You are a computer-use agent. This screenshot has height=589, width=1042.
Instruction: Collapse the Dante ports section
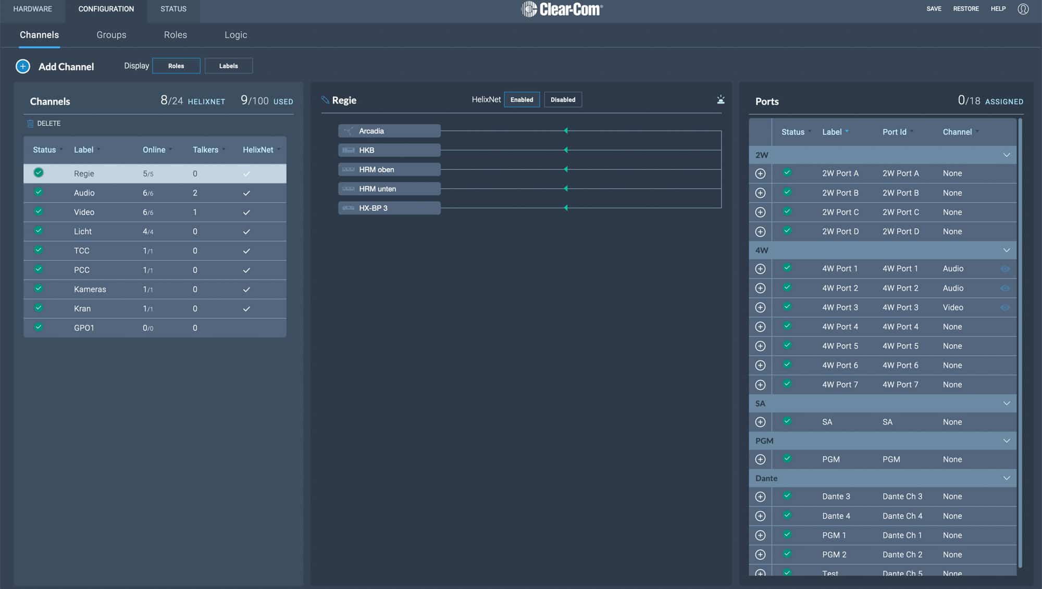click(x=1007, y=478)
